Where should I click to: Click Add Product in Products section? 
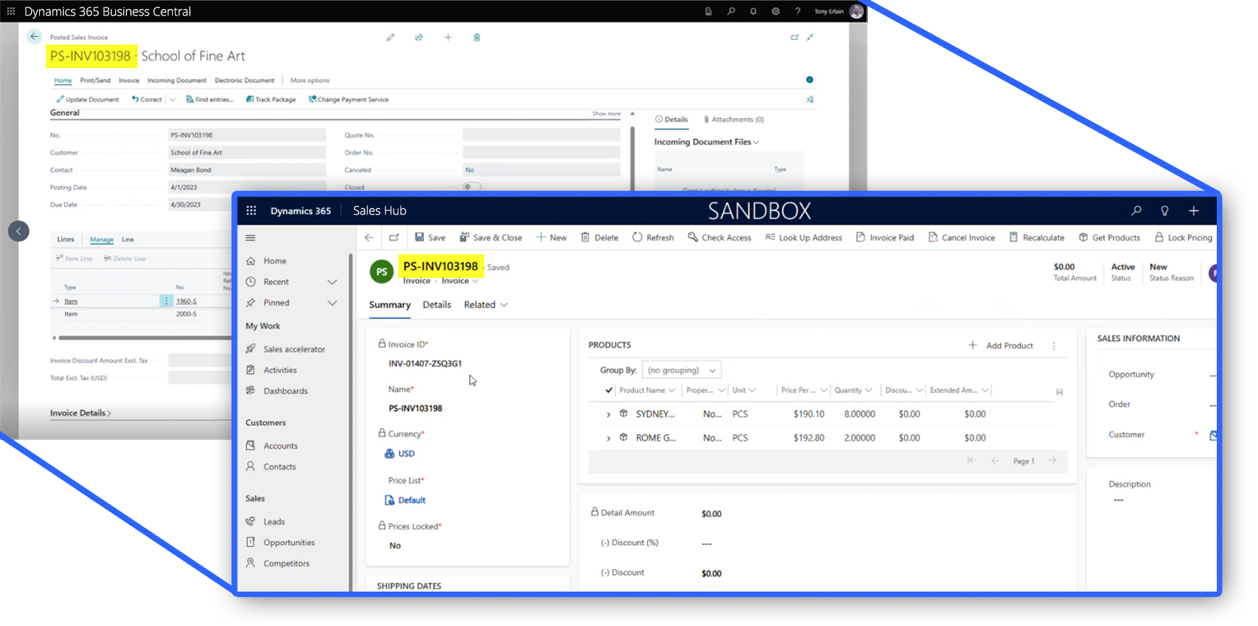tap(1001, 345)
